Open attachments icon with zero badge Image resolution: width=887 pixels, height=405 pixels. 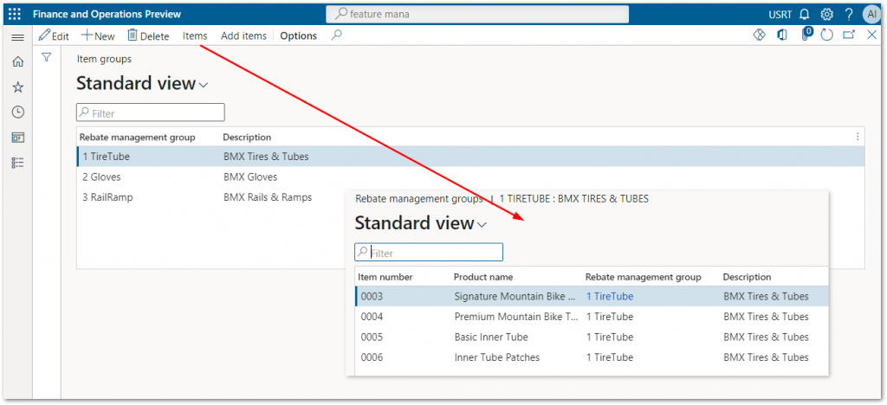point(806,35)
